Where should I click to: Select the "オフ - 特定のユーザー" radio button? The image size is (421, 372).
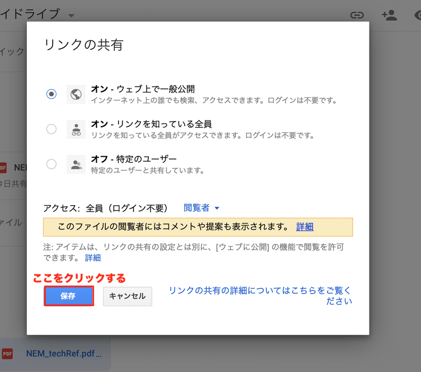pyautogui.click(x=51, y=164)
